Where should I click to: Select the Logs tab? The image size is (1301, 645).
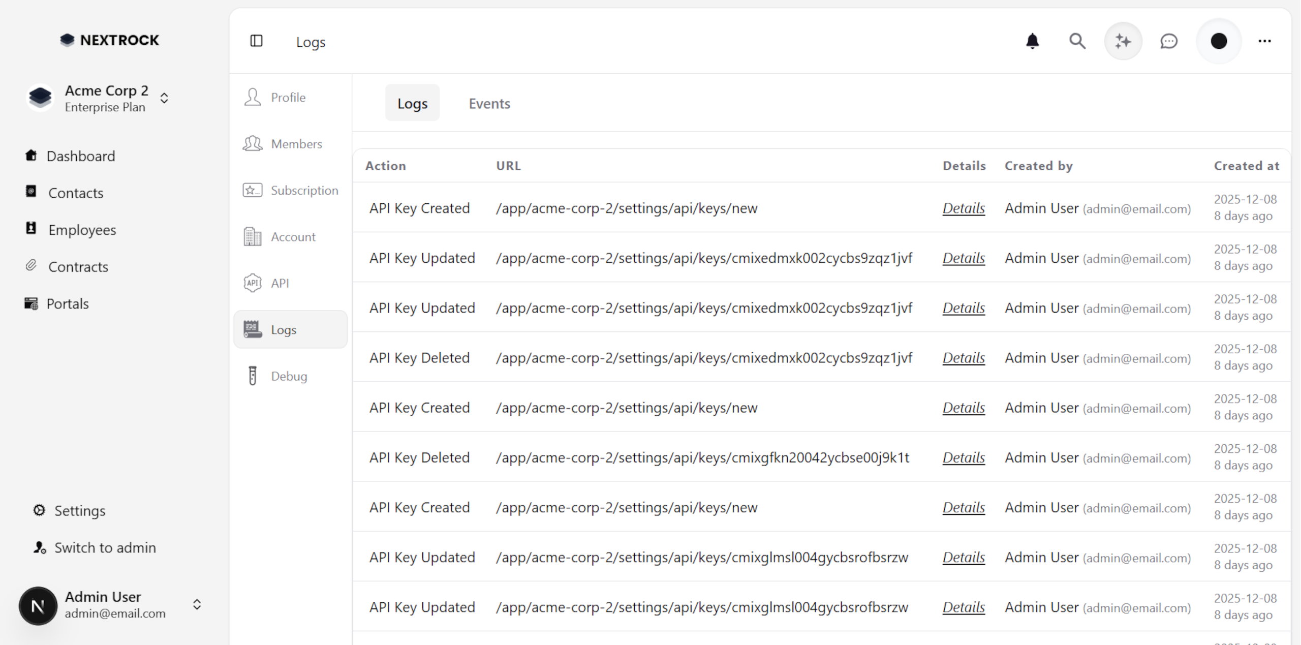[x=412, y=103]
